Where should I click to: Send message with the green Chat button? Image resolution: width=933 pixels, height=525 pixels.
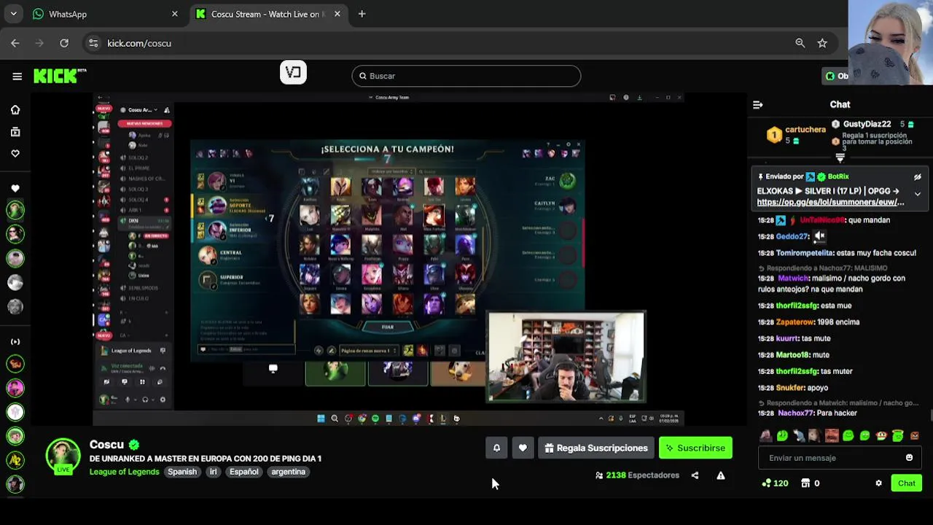tap(906, 483)
